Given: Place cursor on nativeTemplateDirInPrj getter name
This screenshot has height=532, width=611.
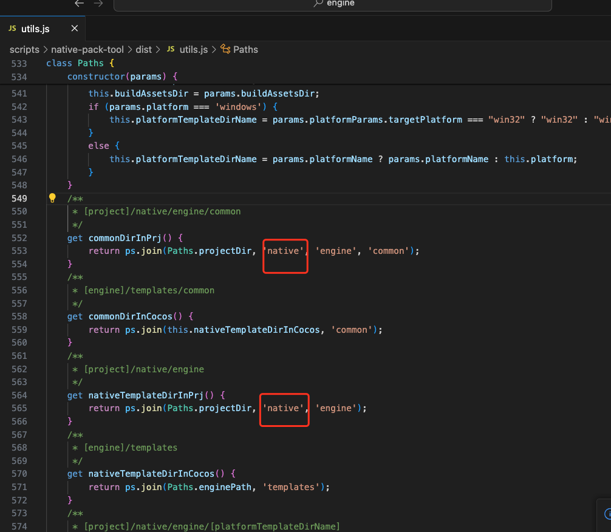Looking at the screenshot, I should [146, 395].
